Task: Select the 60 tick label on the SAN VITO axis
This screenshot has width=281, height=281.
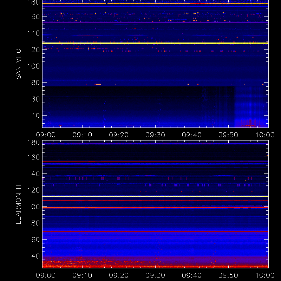Action: (35, 99)
